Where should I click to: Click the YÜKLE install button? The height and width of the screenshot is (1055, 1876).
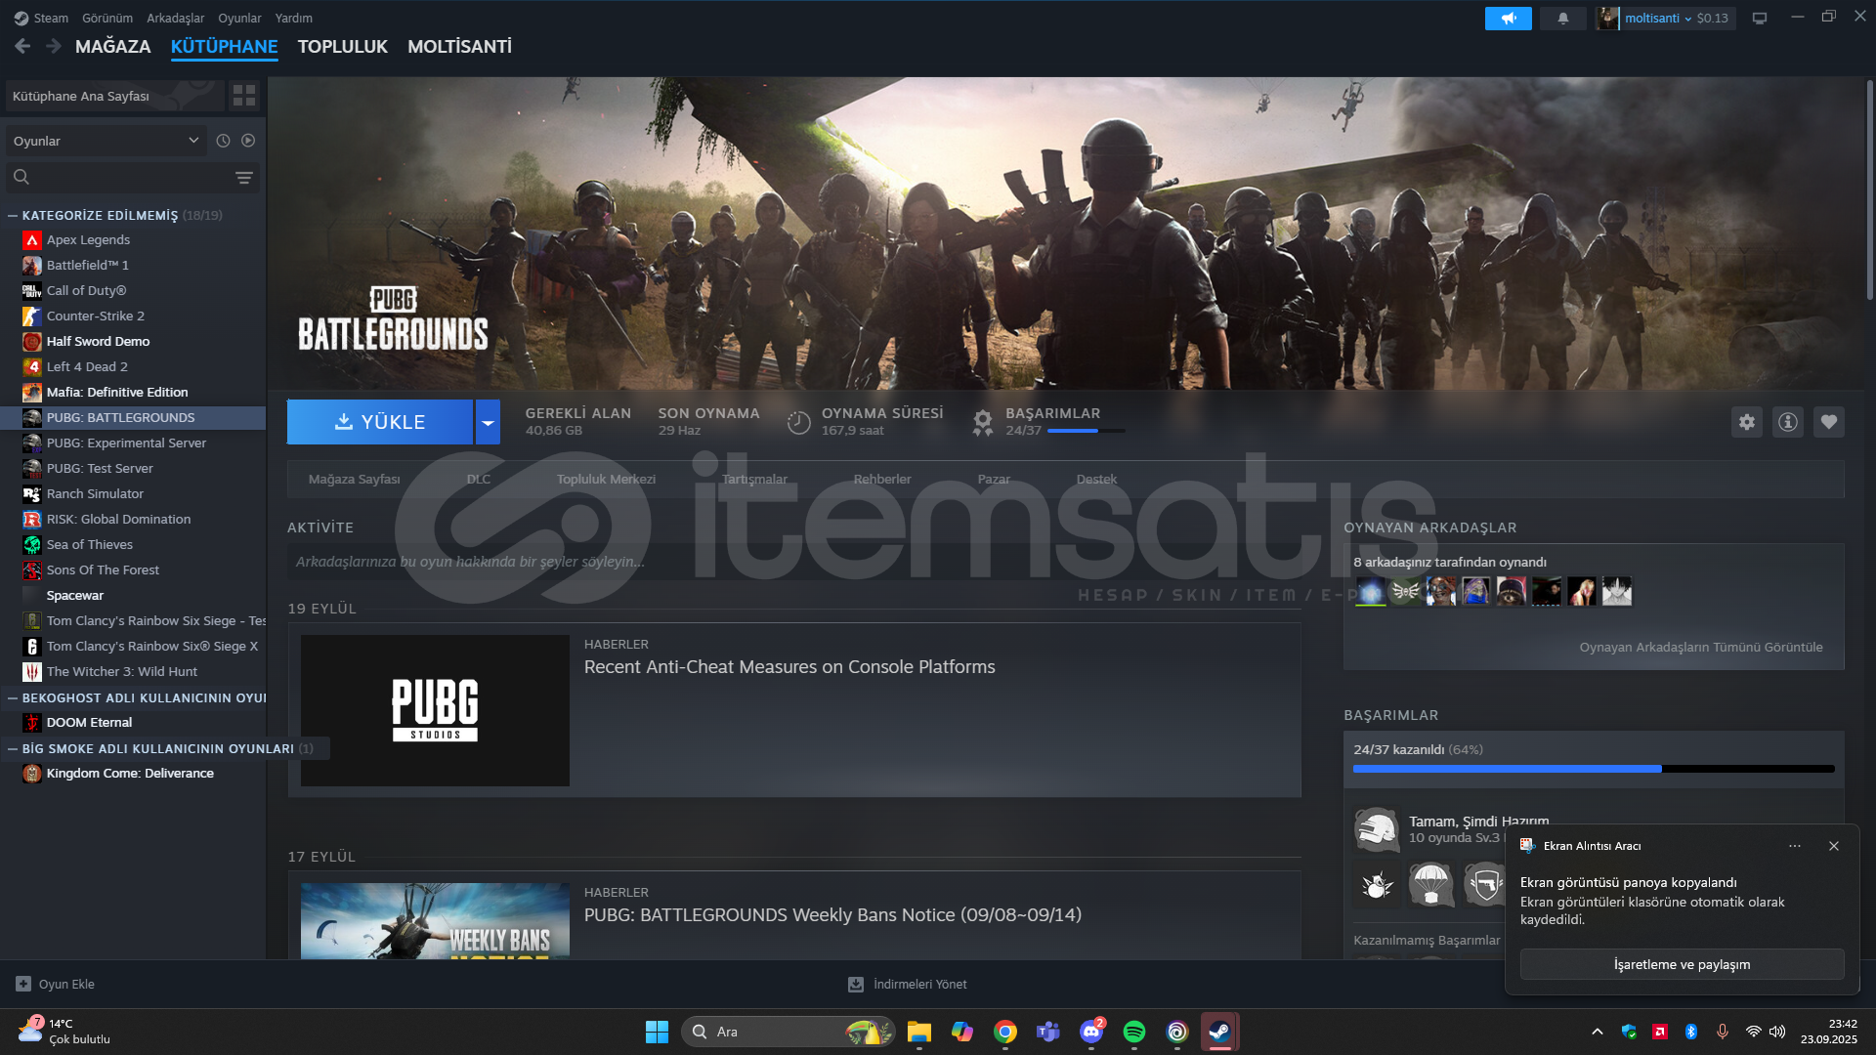point(380,422)
